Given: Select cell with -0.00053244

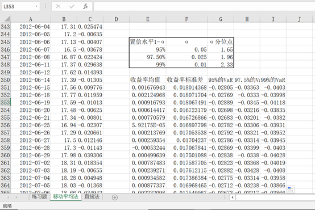Looking at the screenshot, I should 148,148.
